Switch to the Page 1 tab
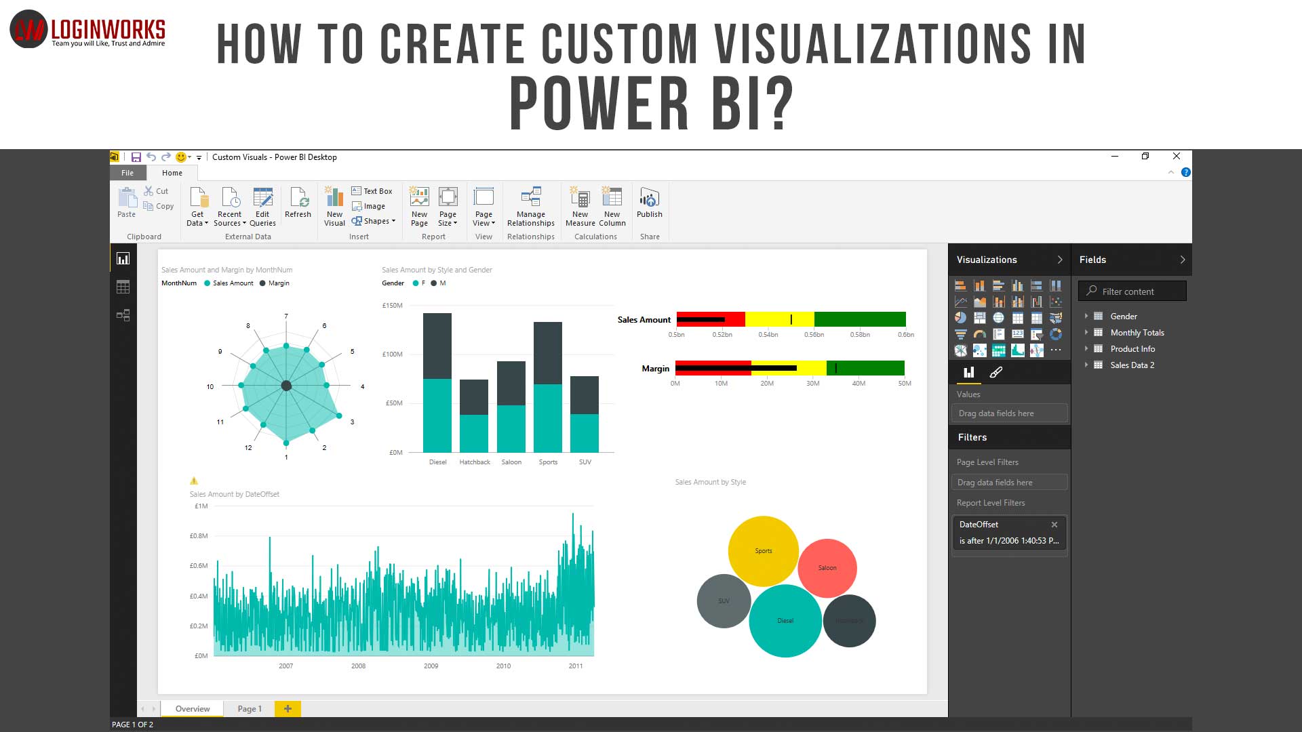The height and width of the screenshot is (732, 1302). pos(249,709)
